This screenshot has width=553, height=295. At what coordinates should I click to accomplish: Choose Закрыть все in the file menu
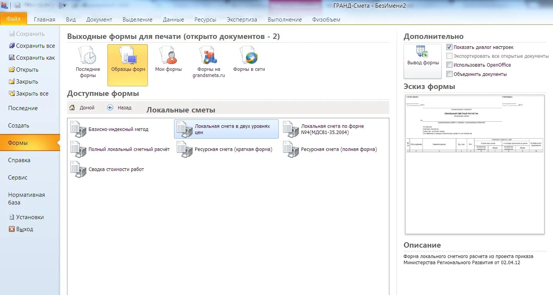[29, 94]
